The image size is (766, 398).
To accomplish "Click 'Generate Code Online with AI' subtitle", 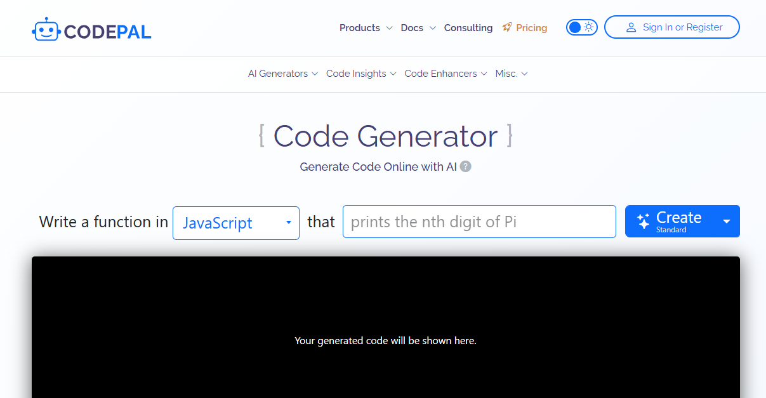I will click(x=378, y=167).
